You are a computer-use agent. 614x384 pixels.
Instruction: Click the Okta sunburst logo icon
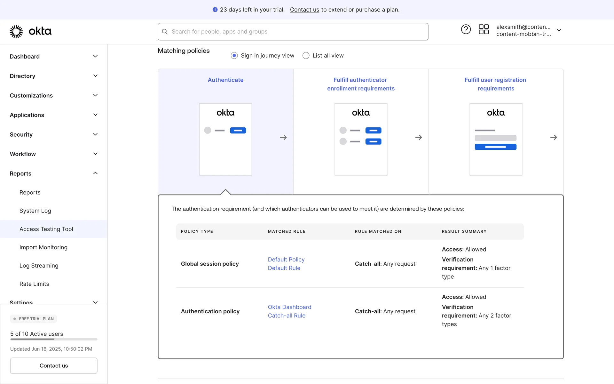[16, 31]
